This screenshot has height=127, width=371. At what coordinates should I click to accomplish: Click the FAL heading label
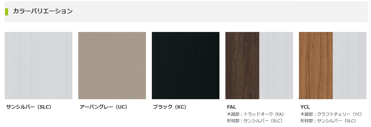pyautogui.click(x=231, y=107)
